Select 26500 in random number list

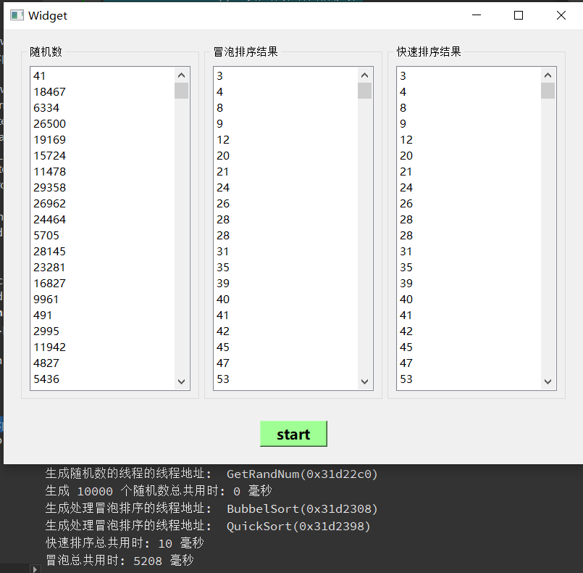tap(102, 123)
